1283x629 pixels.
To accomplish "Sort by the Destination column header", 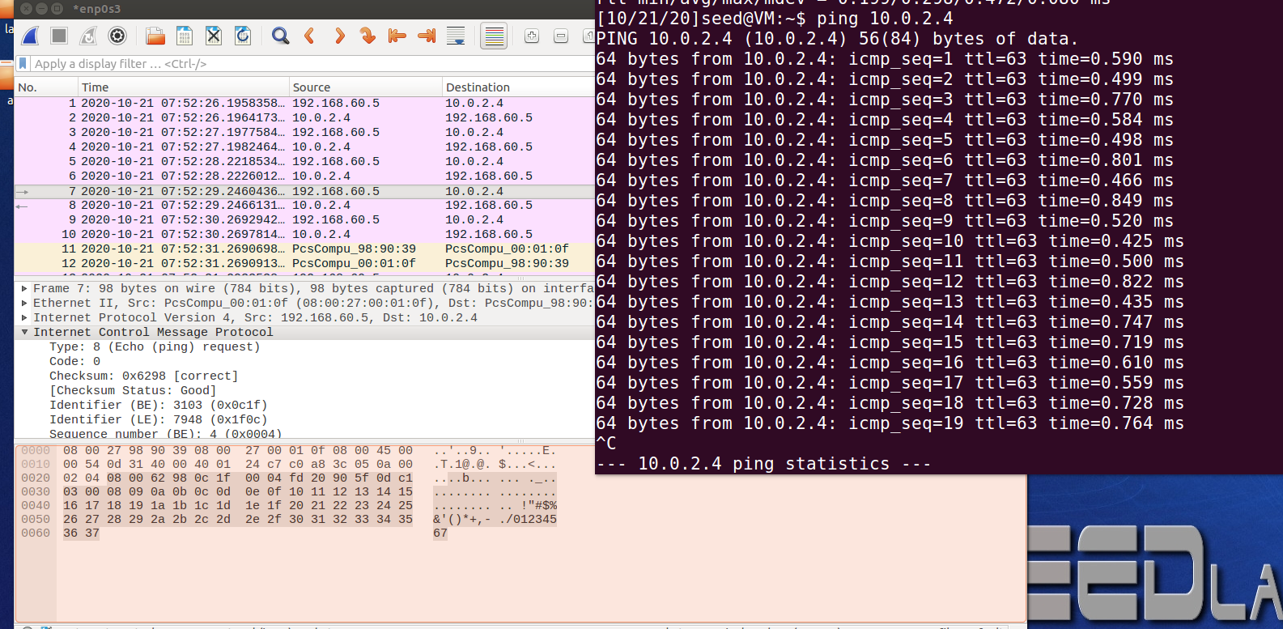I will (x=518, y=87).
